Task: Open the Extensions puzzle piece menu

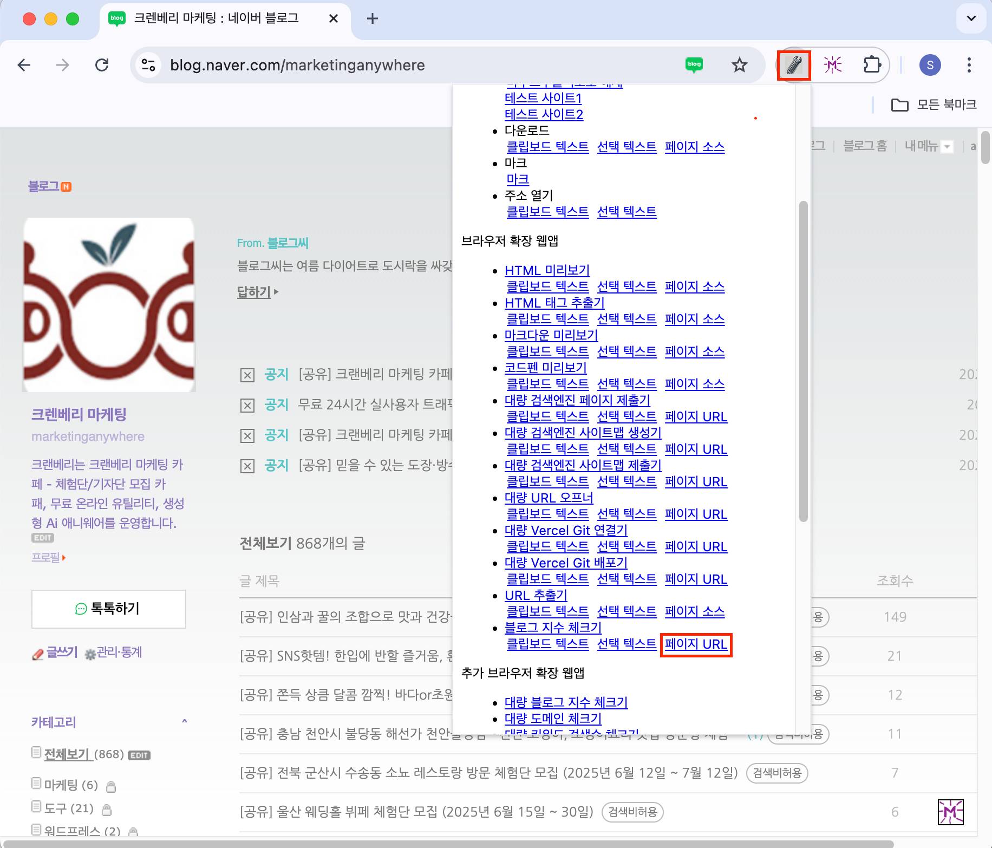Action: tap(872, 66)
